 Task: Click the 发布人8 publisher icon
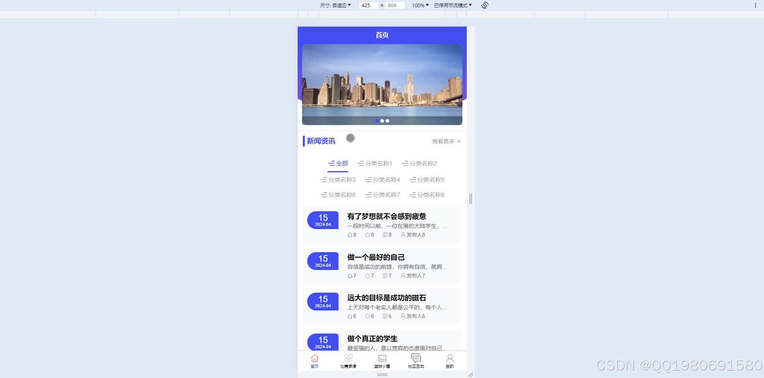coord(403,235)
